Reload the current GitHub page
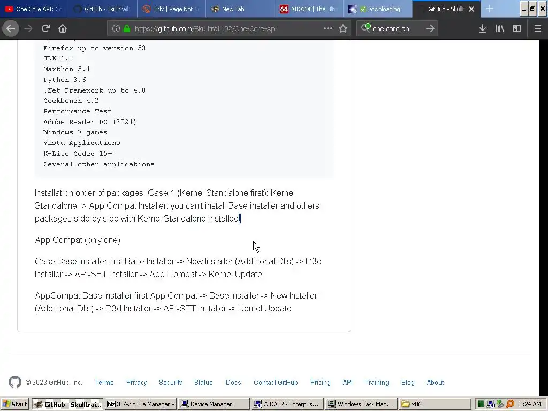The width and height of the screenshot is (548, 411). click(x=46, y=29)
